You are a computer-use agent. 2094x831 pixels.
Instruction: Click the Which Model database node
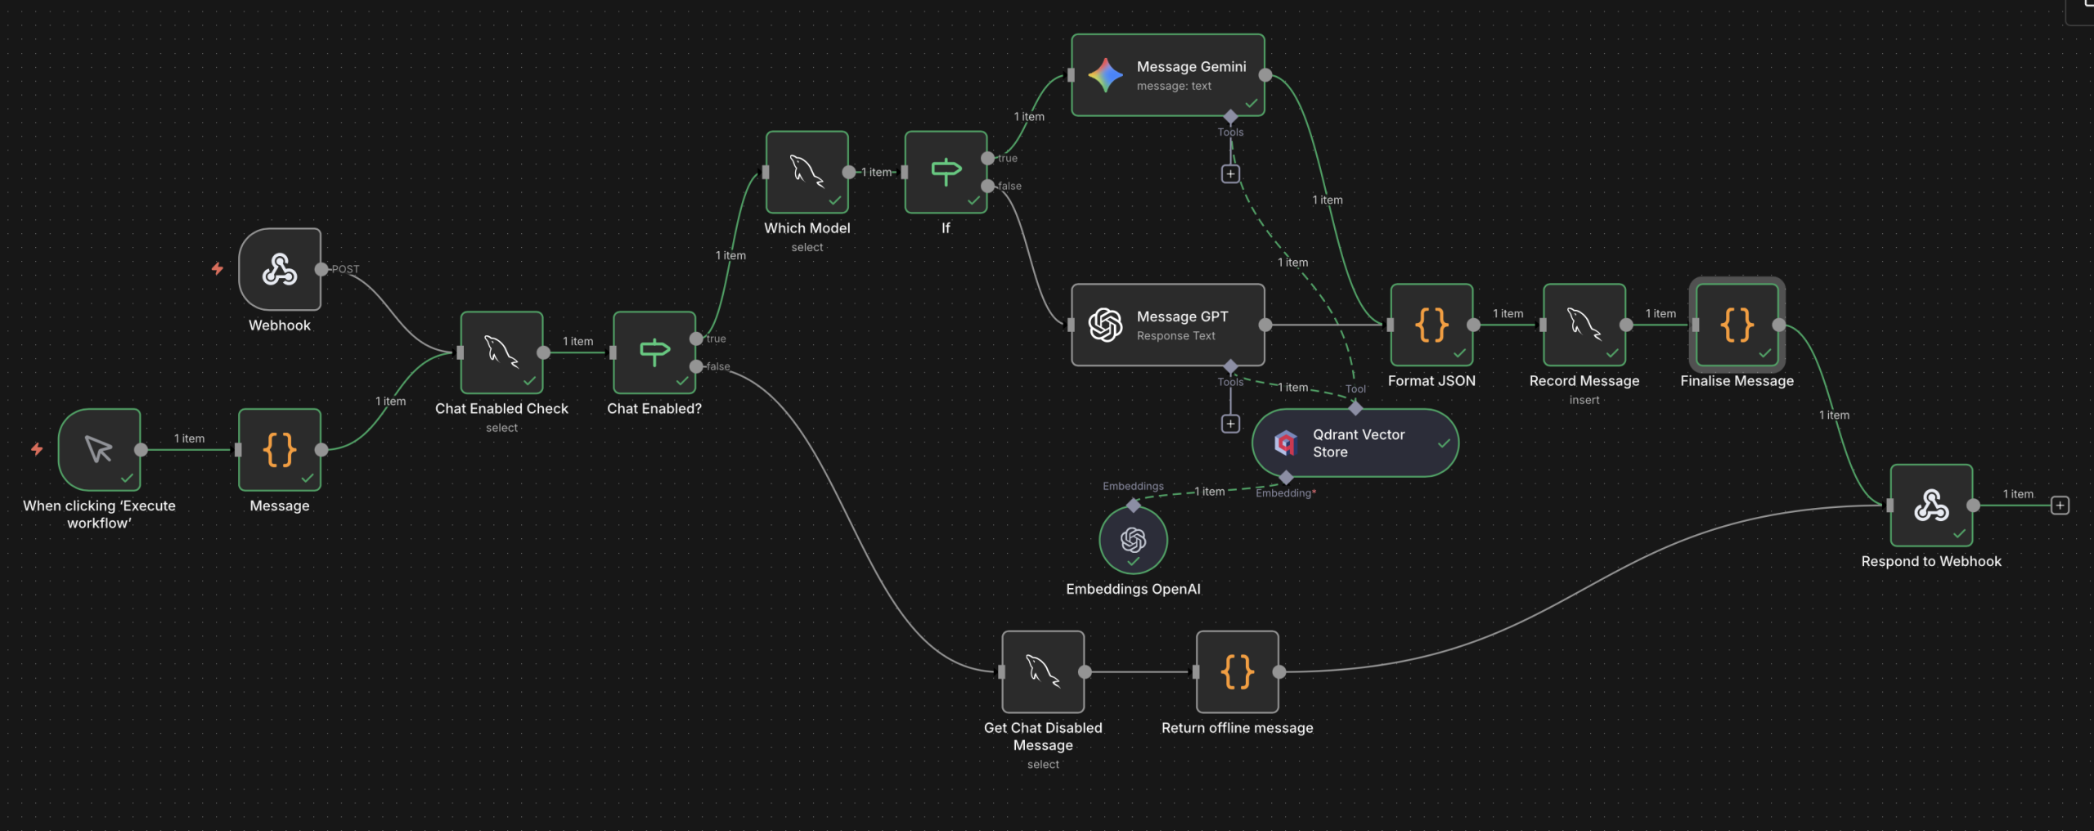click(x=807, y=172)
